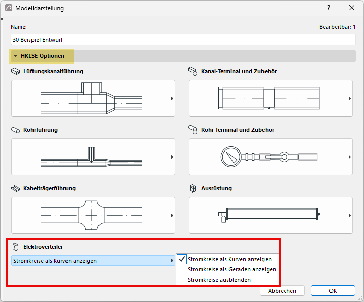Click the Rohr-Terminal und Zubehör icon

[x=193, y=130]
